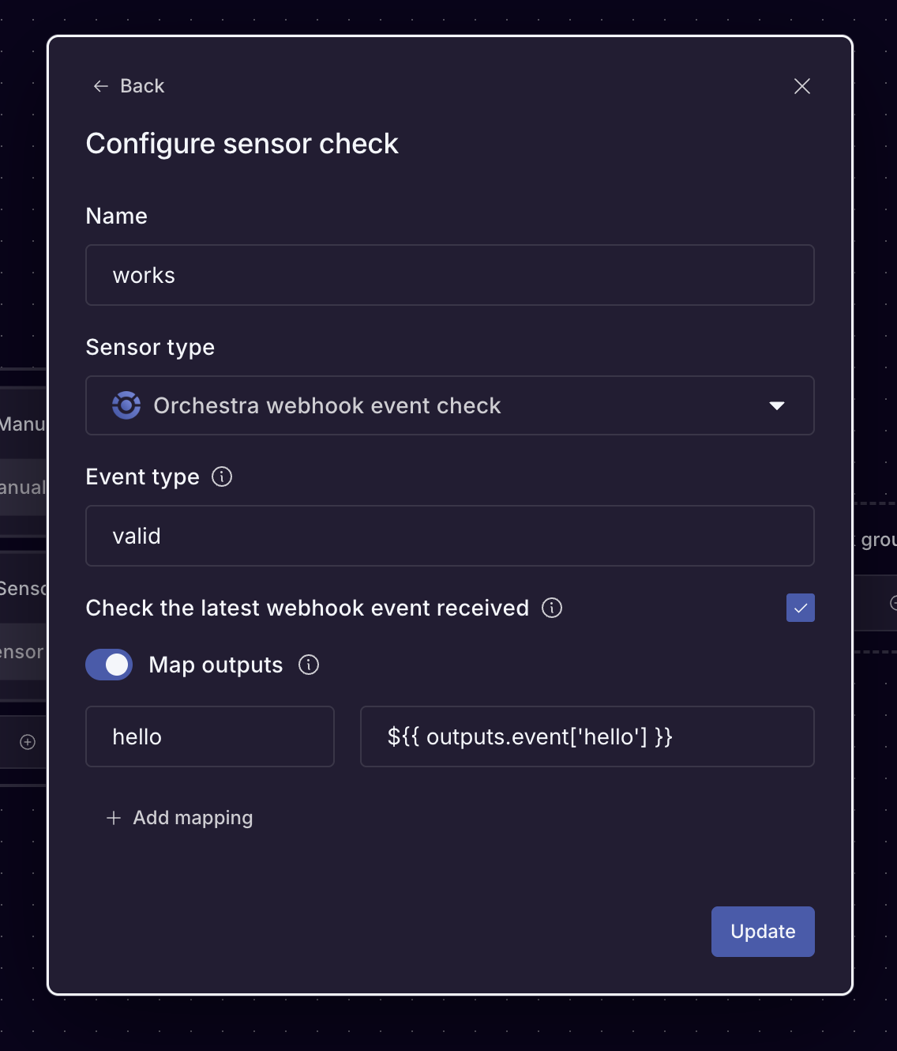This screenshot has height=1051, width=897.
Task: Click the Name field containing 'works'
Action: (x=449, y=275)
